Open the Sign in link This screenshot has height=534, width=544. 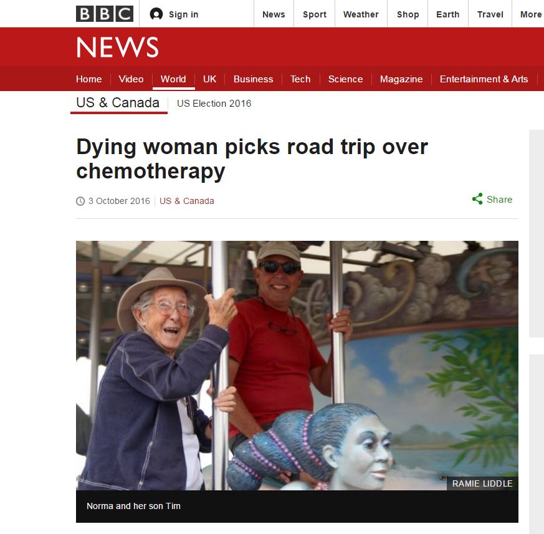pos(184,14)
